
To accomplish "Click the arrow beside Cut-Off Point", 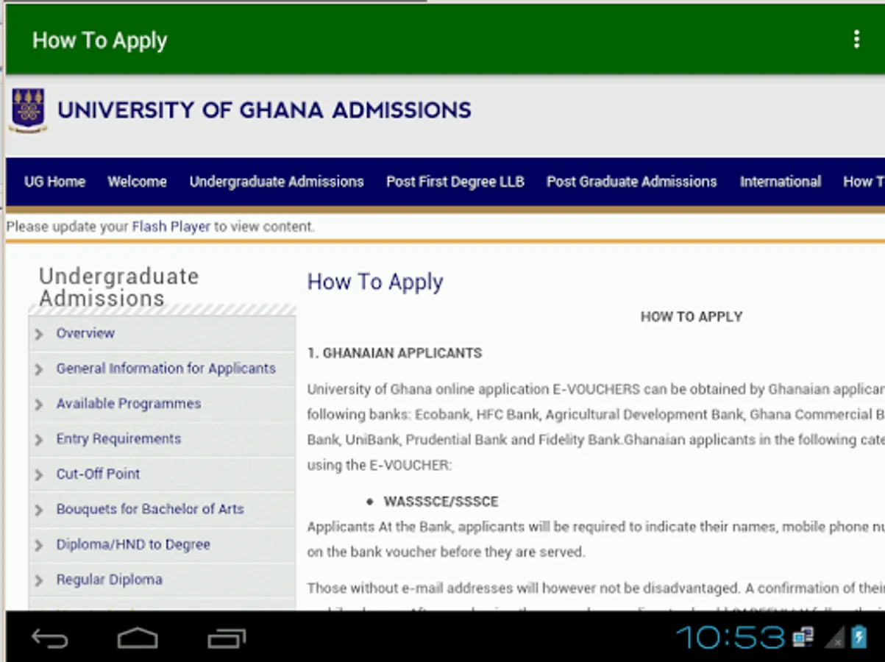I will point(39,475).
